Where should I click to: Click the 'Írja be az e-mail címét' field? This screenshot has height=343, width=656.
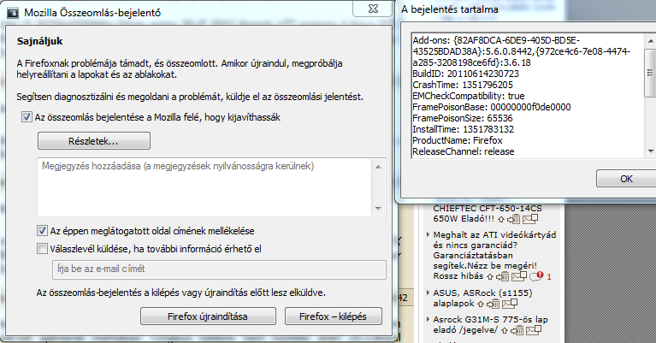(x=219, y=269)
